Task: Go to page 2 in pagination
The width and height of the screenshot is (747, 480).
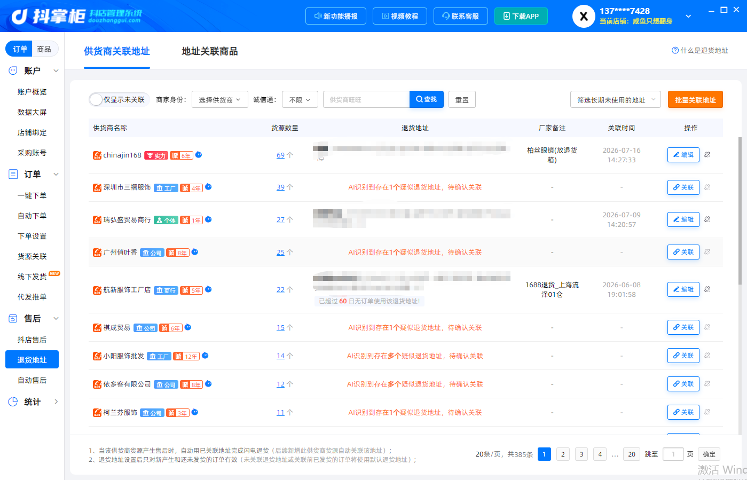Action: (563, 454)
